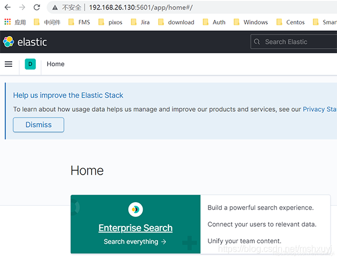Open the Enterprise Search link
This screenshot has height=259, width=337.
[x=135, y=228]
